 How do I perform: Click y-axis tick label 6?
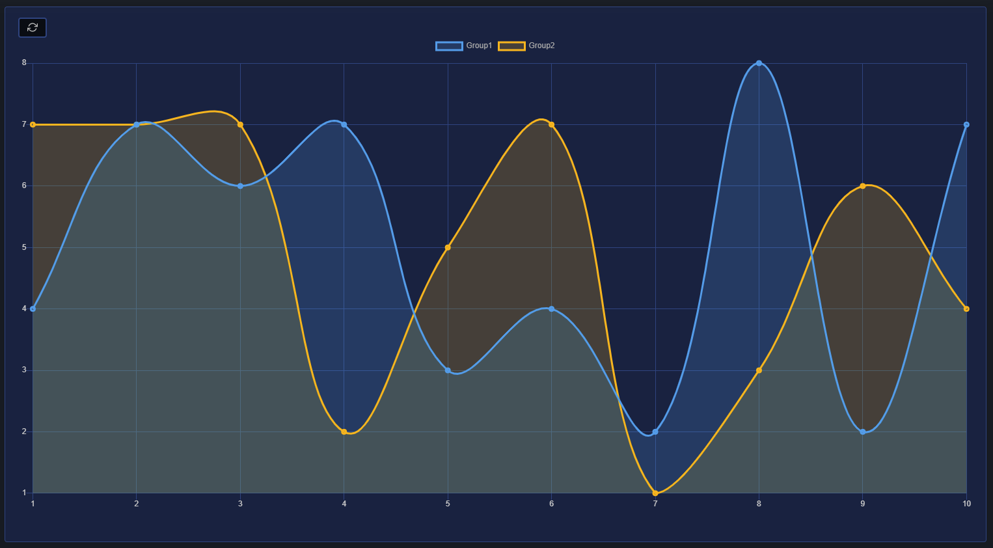[24, 186]
